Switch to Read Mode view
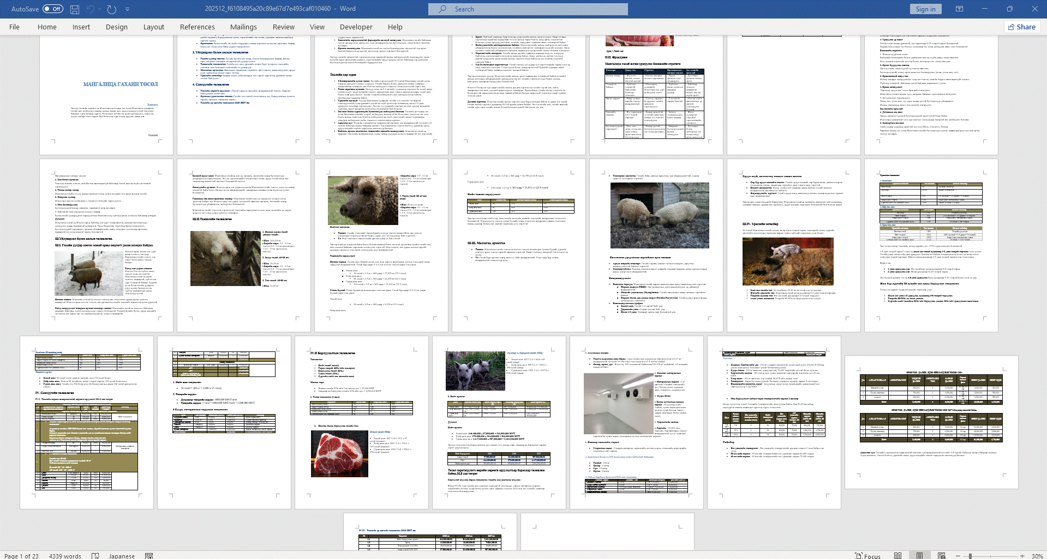The image size is (1047, 559). click(x=898, y=556)
